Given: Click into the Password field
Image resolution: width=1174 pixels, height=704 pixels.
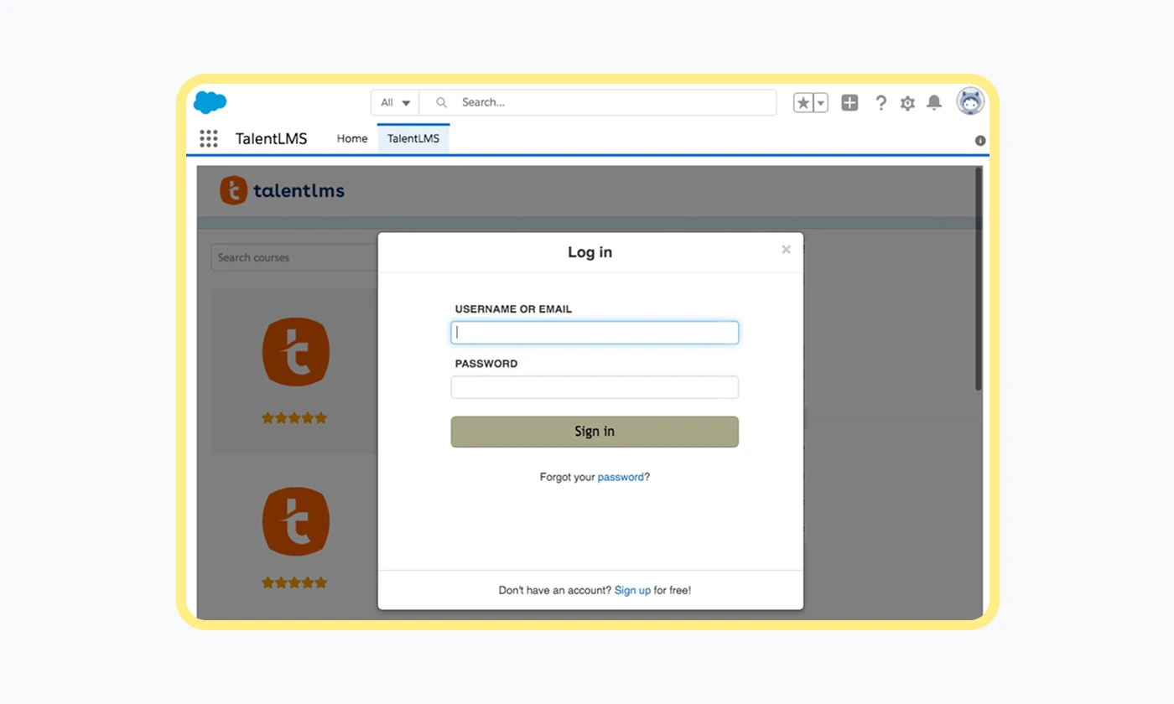Looking at the screenshot, I should point(595,387).
